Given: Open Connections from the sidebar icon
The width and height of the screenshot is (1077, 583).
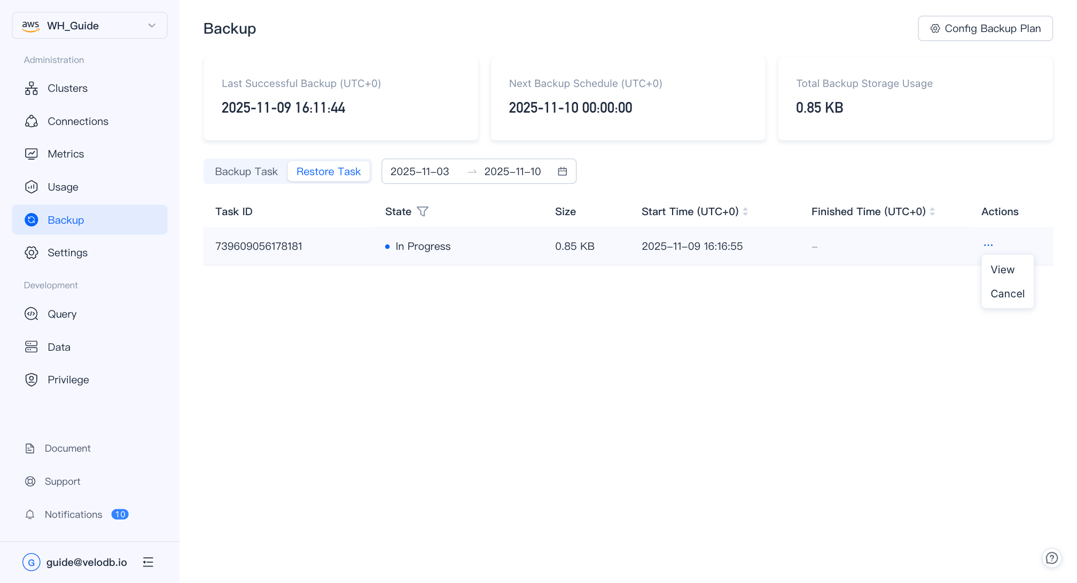Looking at the screenshot, I should [x=31, y=121].
